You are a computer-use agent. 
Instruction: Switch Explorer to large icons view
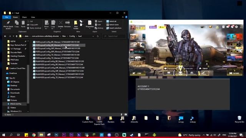point(126,115)
